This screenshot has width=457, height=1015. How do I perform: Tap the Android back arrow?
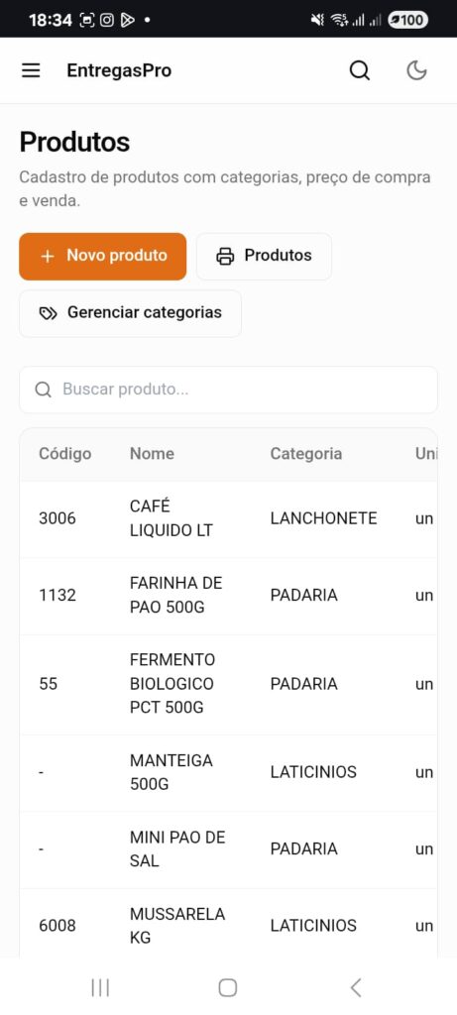click(x=355, y=988)
